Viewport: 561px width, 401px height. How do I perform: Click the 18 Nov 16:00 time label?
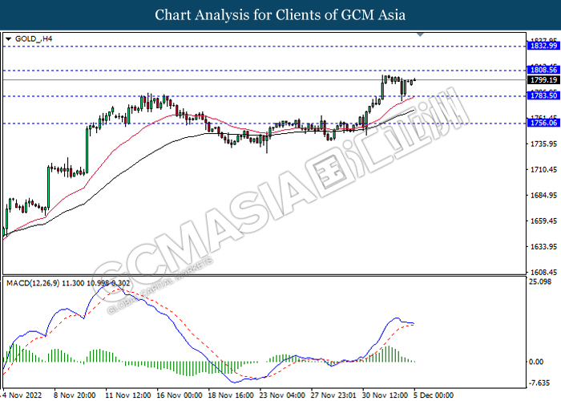(231, 395)
